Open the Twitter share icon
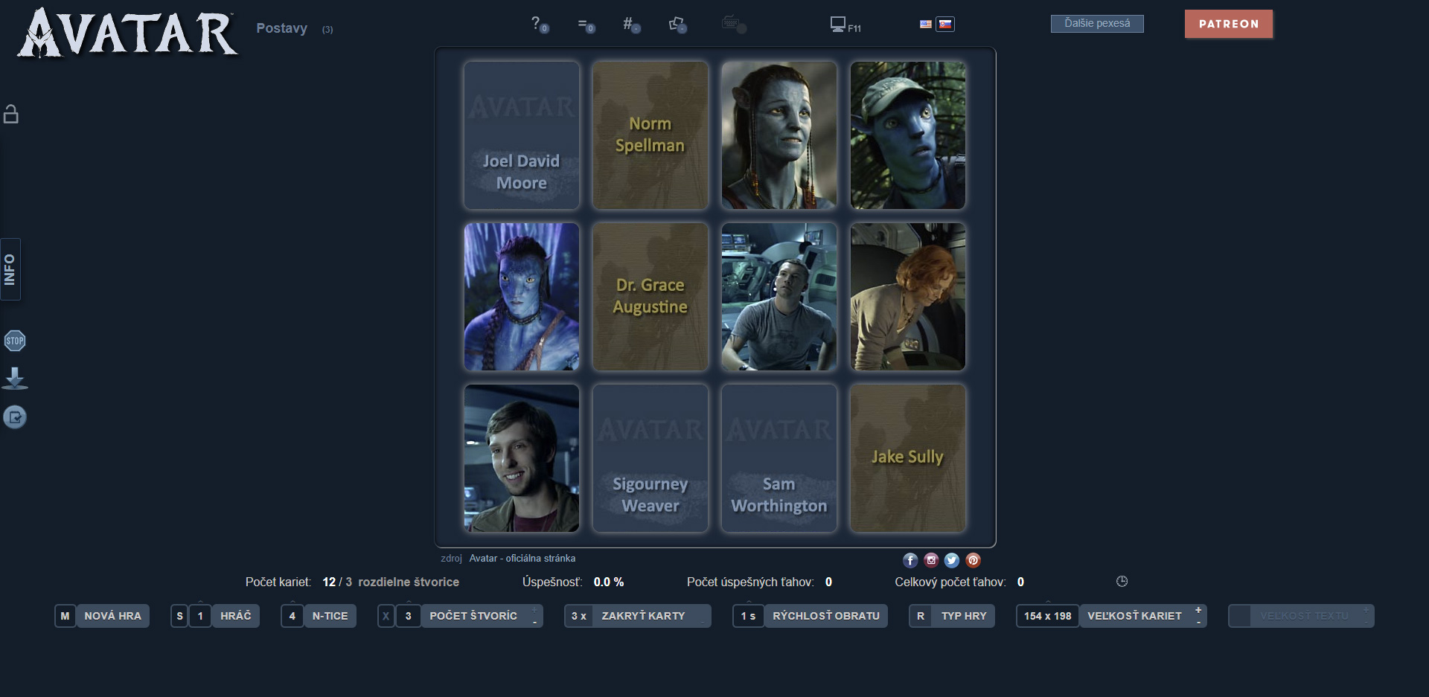The height and width of the screenshot is (697, 1429). point(952,560)
